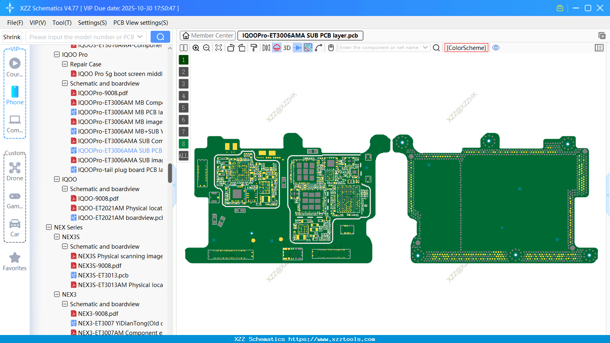Viewport: 610px width, 343px height.
Task: Toggle the curve measurement tool
Action: point(318,48)
